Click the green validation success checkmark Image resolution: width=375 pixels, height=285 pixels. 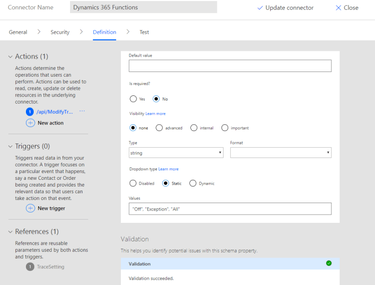tap(329, 263)
